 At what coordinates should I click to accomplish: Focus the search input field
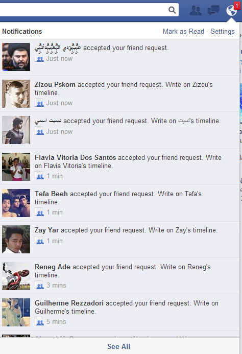84,10
